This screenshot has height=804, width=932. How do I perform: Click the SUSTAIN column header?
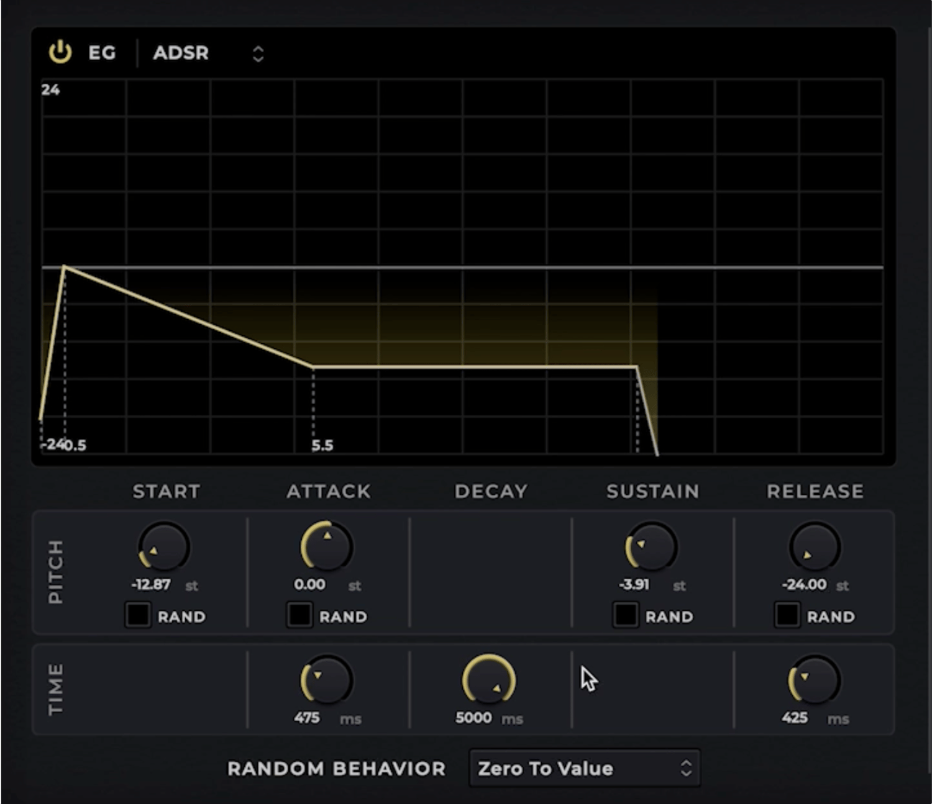(652, 491)
